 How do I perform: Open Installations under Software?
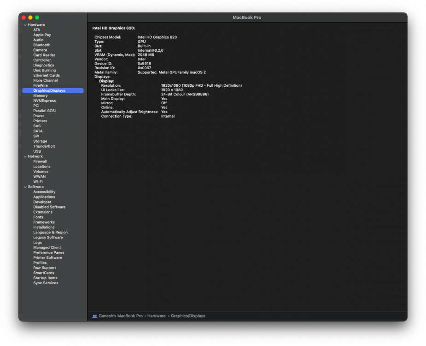pyautogui.click(x=44, y=227)
